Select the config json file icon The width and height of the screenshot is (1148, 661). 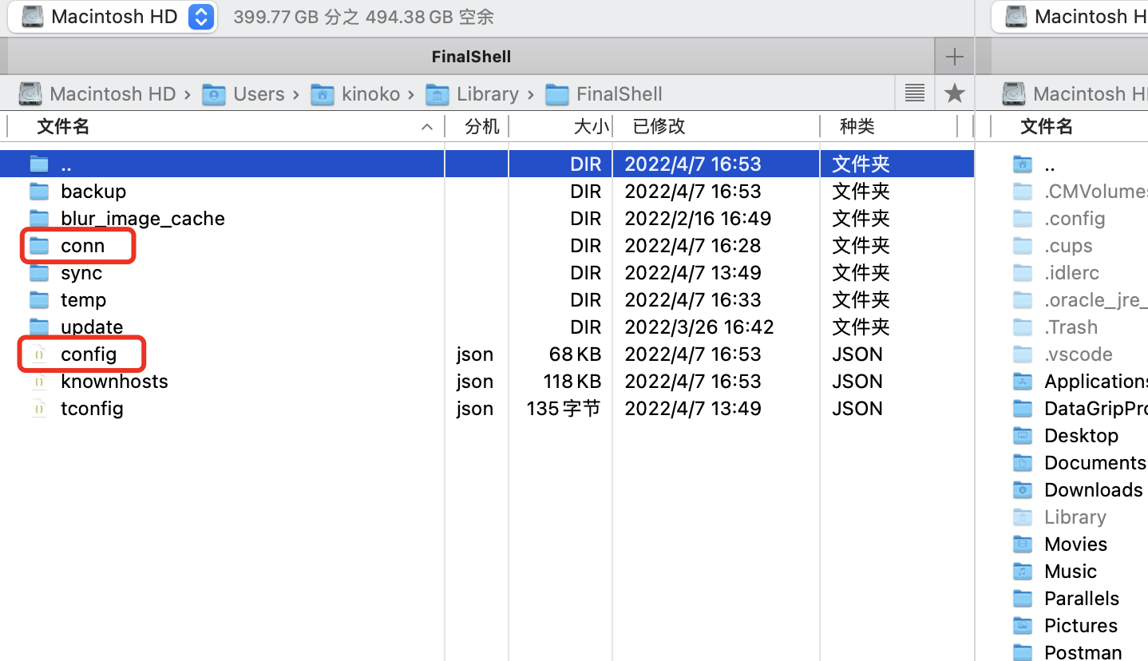click(x=39, y=354)
